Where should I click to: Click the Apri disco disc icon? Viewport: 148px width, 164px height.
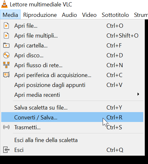click(x=6, y=55)
